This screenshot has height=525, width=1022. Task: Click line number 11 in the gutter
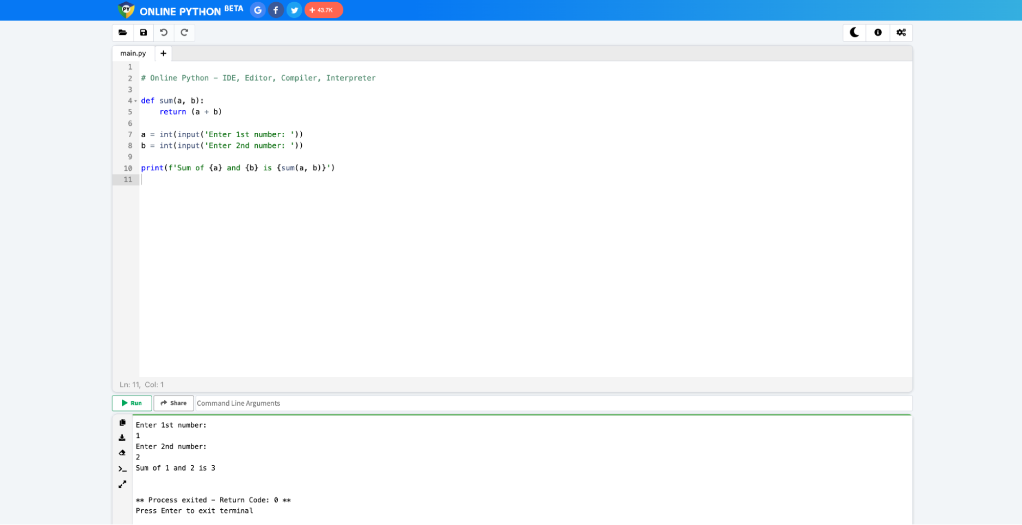[128, 179]
